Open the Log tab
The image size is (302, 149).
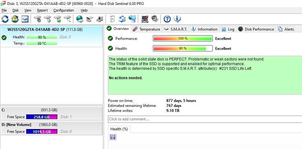pyautogui.click(x=228, y=29)
